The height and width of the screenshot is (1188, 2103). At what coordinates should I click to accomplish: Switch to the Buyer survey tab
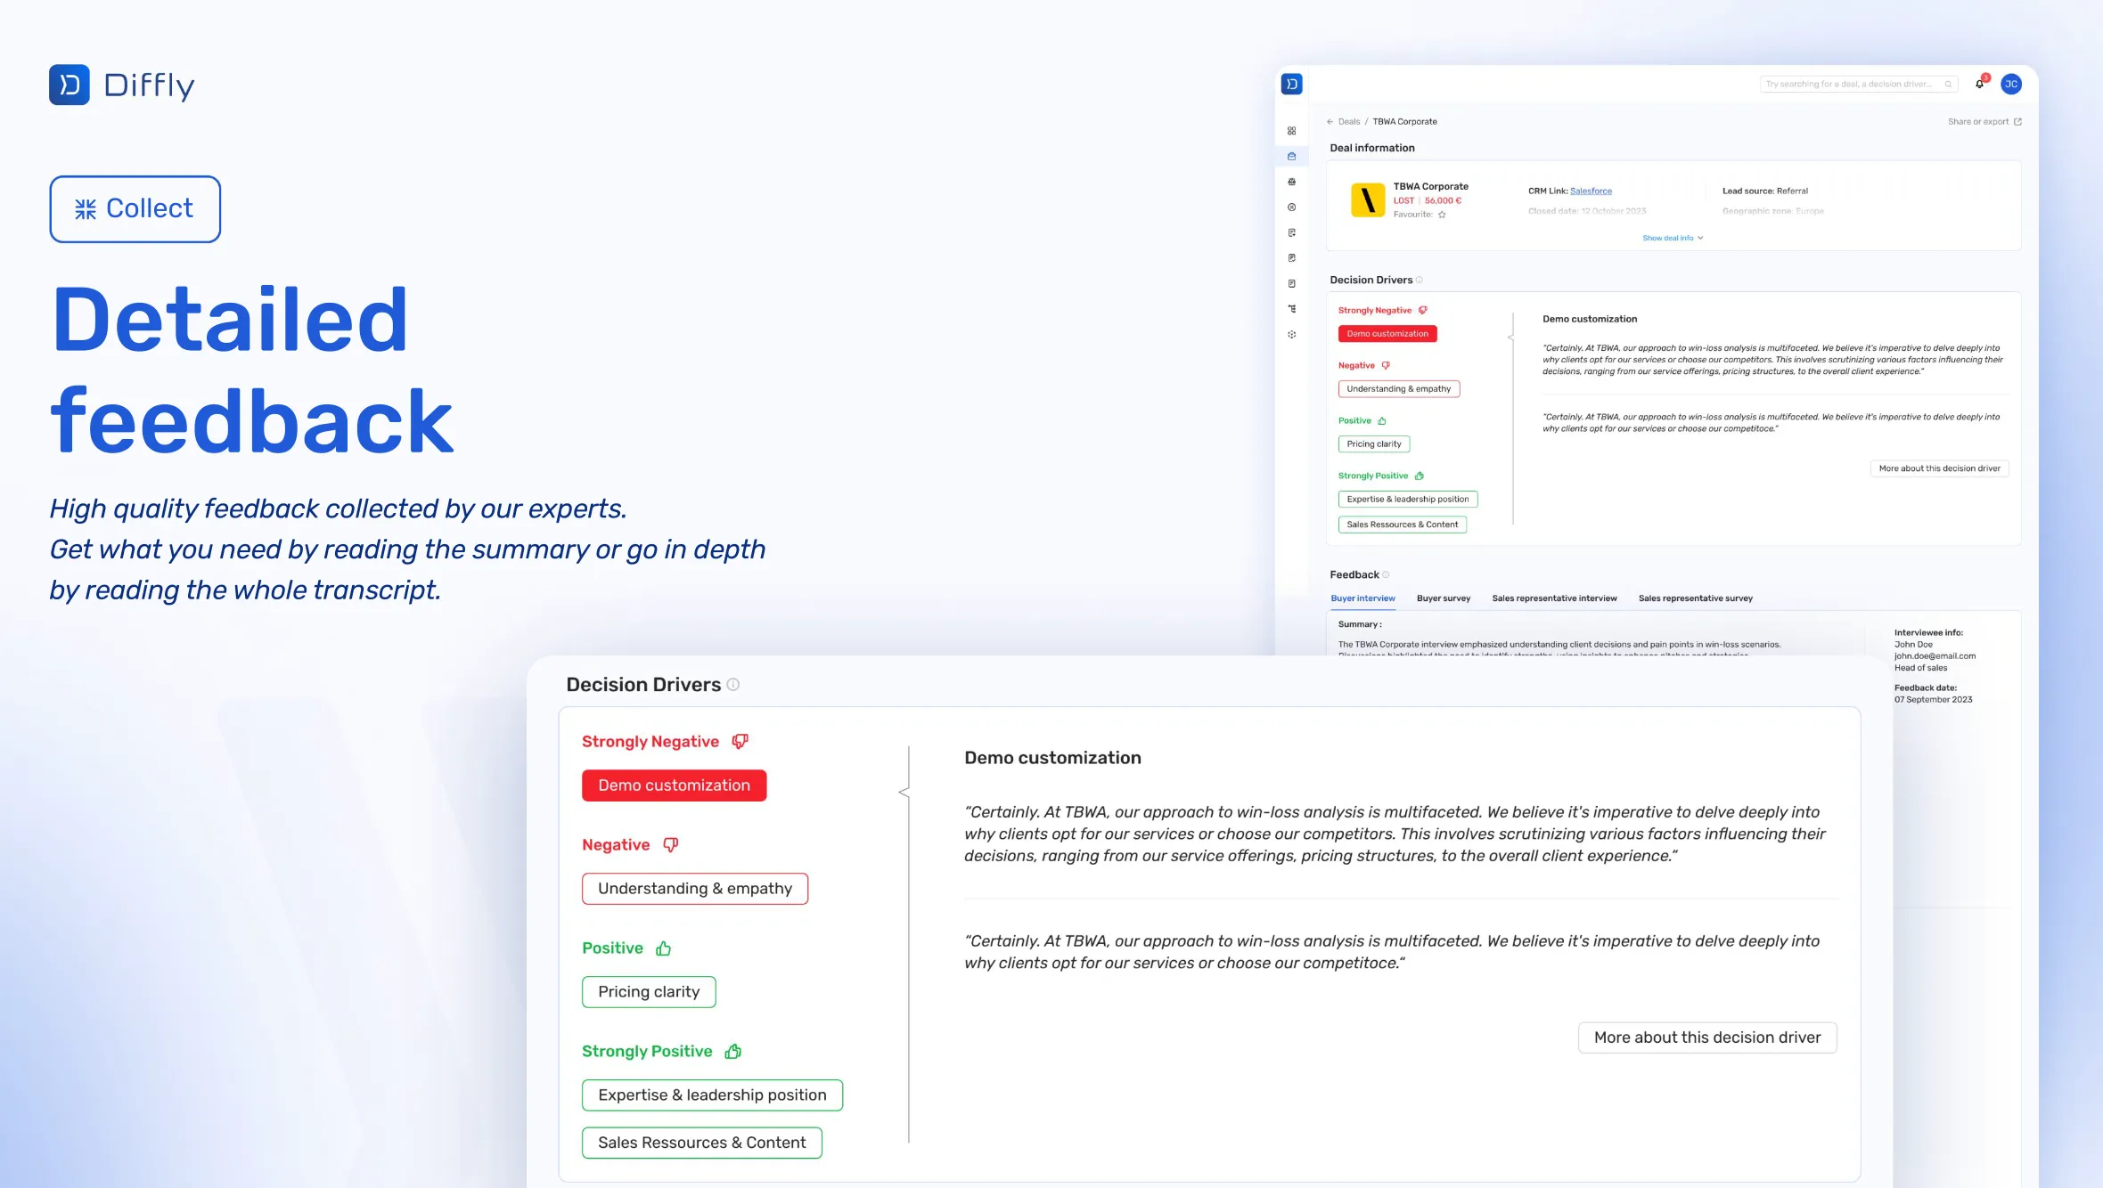click(1443, 598)
